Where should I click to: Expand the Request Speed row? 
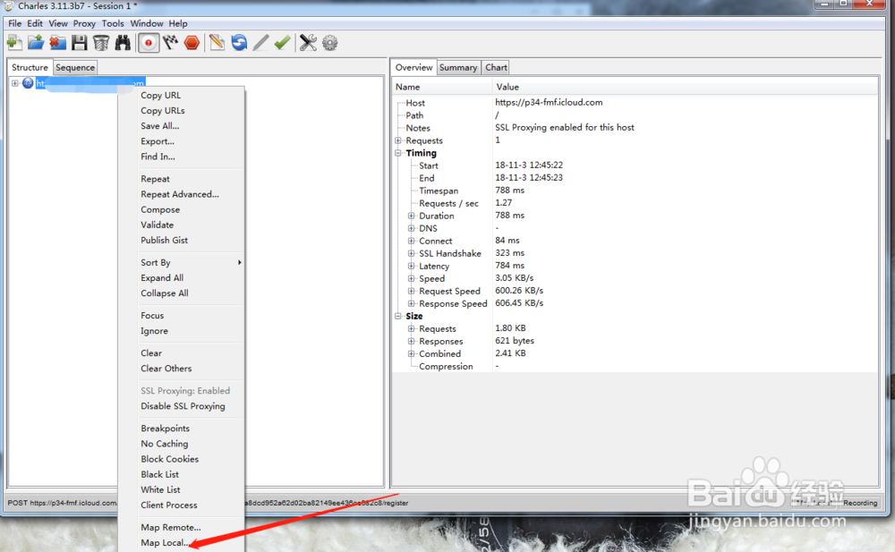[411, 291]
